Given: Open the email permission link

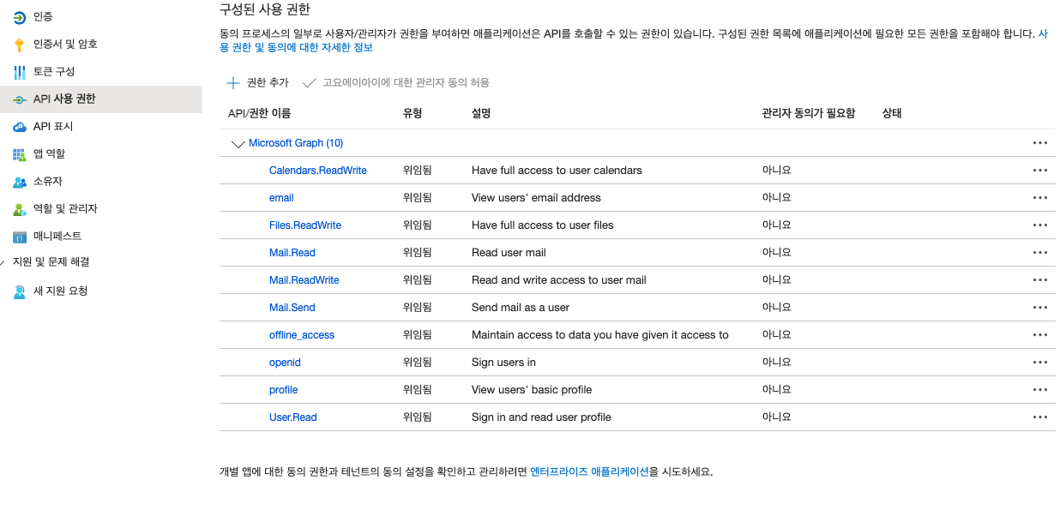Looking at the screenshot, I should click(281, 198).
